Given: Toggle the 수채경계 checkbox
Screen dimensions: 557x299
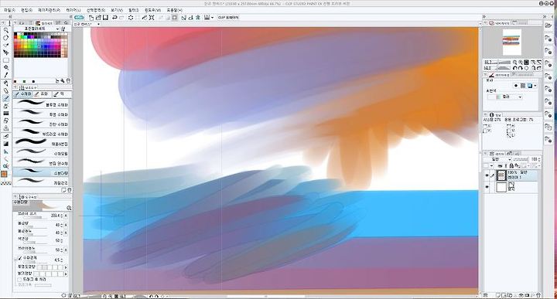Looking at the screenshot, I should click(x=20, y=258).
